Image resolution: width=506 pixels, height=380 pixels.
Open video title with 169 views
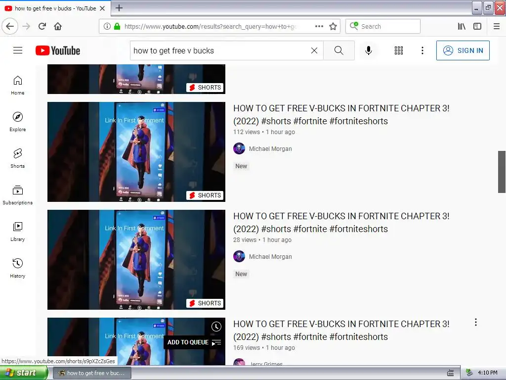coord(341,330)
